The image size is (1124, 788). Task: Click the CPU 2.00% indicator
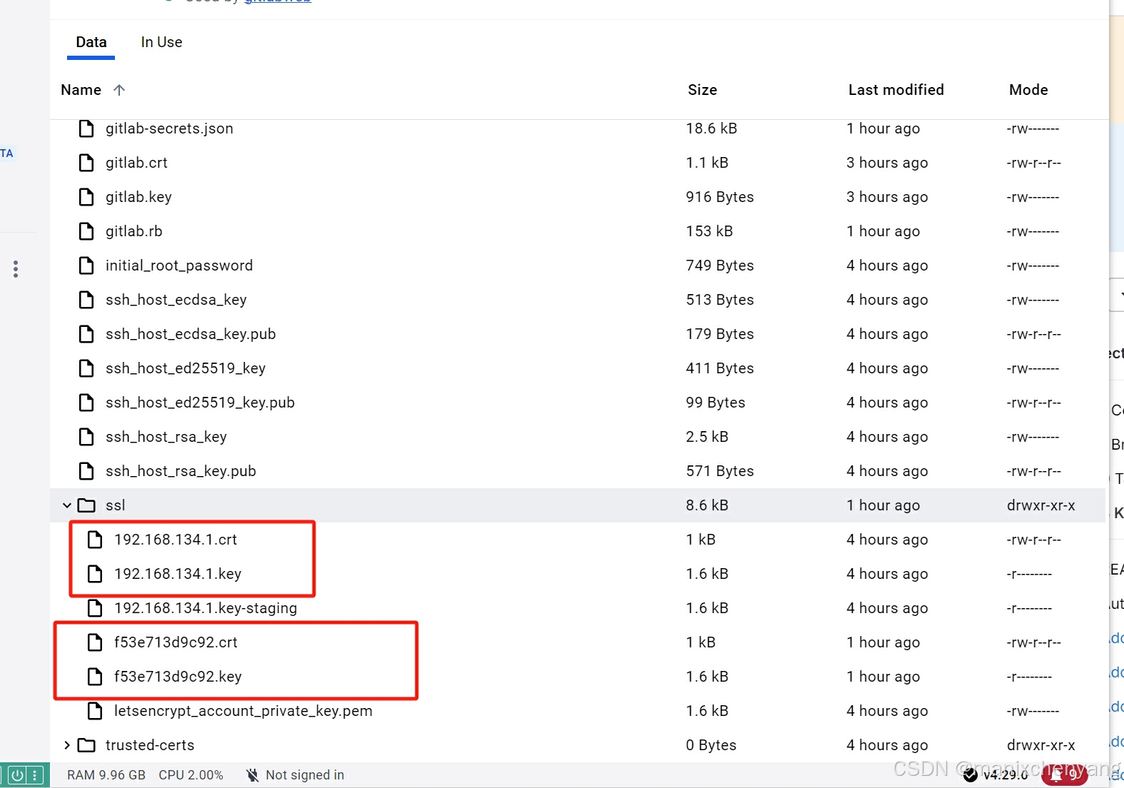point(191,775)
